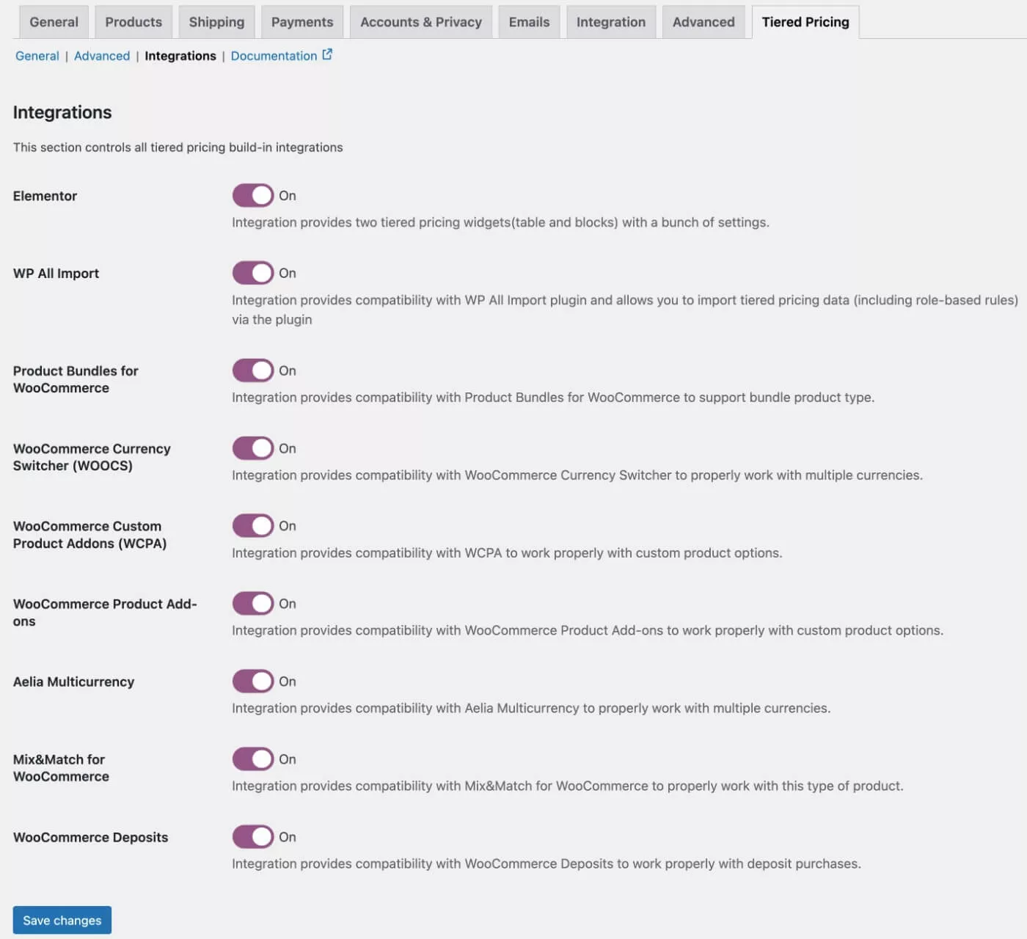The width and height of the screenshot is (1027, 939).
Task: Click the Save changes button
Action: [62, 920]
